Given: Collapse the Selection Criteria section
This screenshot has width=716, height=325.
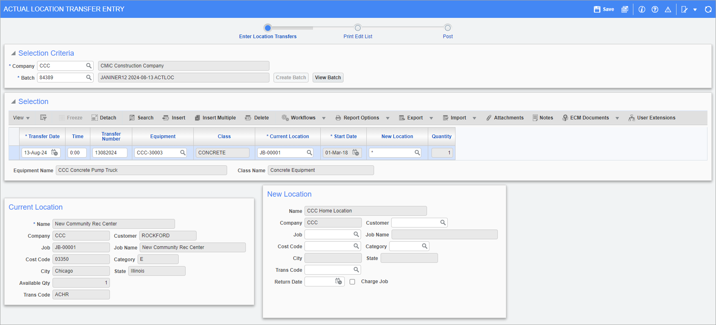Looking at the screenshot, I should click(13, 53).
